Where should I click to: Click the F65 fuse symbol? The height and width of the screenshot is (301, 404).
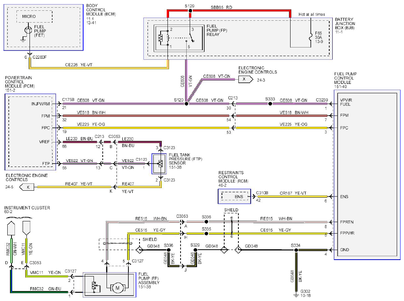coord(311,38)
